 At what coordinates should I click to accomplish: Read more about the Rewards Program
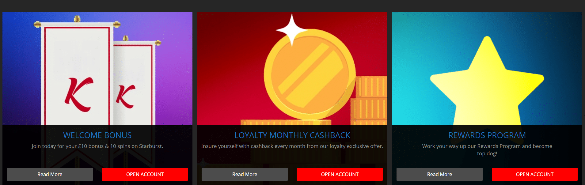pyautogui.click(x=439, y=174)
